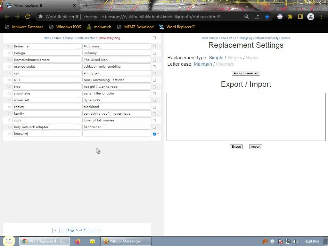The image size is (328, 246).
Task: Click the Enable link
Action: point(56,38)
